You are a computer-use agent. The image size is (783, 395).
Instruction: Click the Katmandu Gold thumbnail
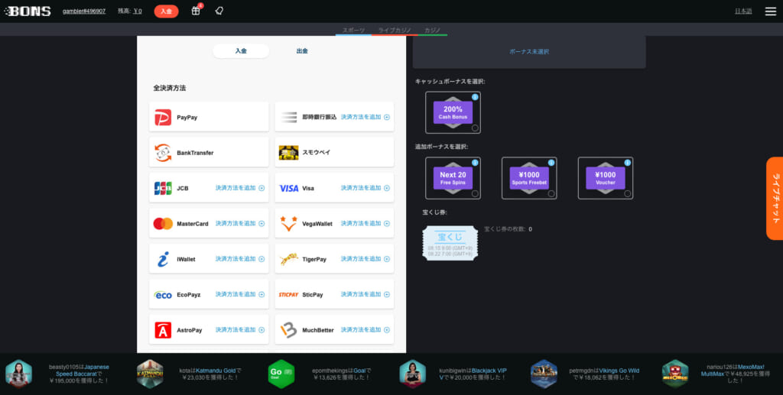pyautogui.click(x=151, y=374)
